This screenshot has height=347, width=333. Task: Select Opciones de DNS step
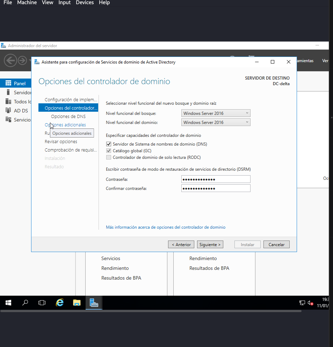tap(68, 116)
